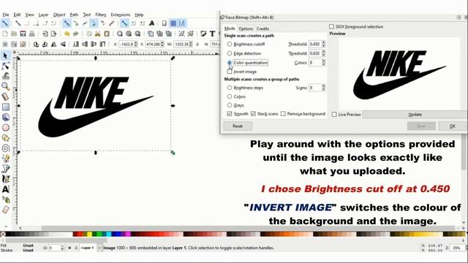
Task: Adjust the Brightness cutoff threshold stepper
Action: (x=323, y=44)
